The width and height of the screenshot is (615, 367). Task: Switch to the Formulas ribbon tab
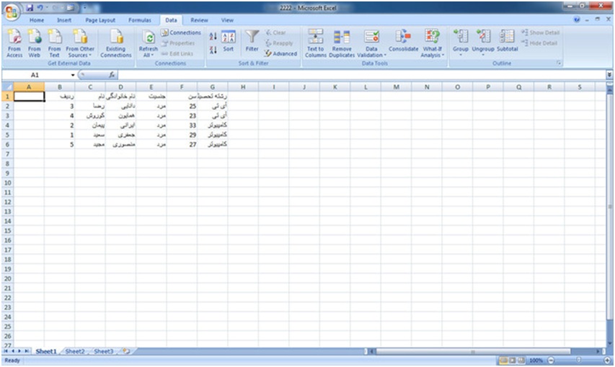(x=140, y=20)
